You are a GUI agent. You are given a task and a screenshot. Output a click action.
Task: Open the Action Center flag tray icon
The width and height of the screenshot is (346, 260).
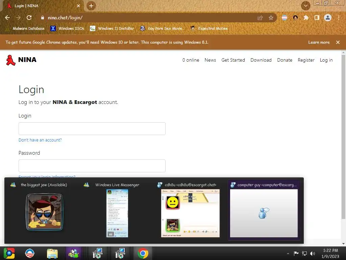[x=296, y=253]
